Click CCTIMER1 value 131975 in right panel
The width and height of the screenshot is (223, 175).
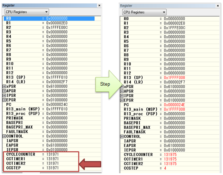(x=170, y=159)
